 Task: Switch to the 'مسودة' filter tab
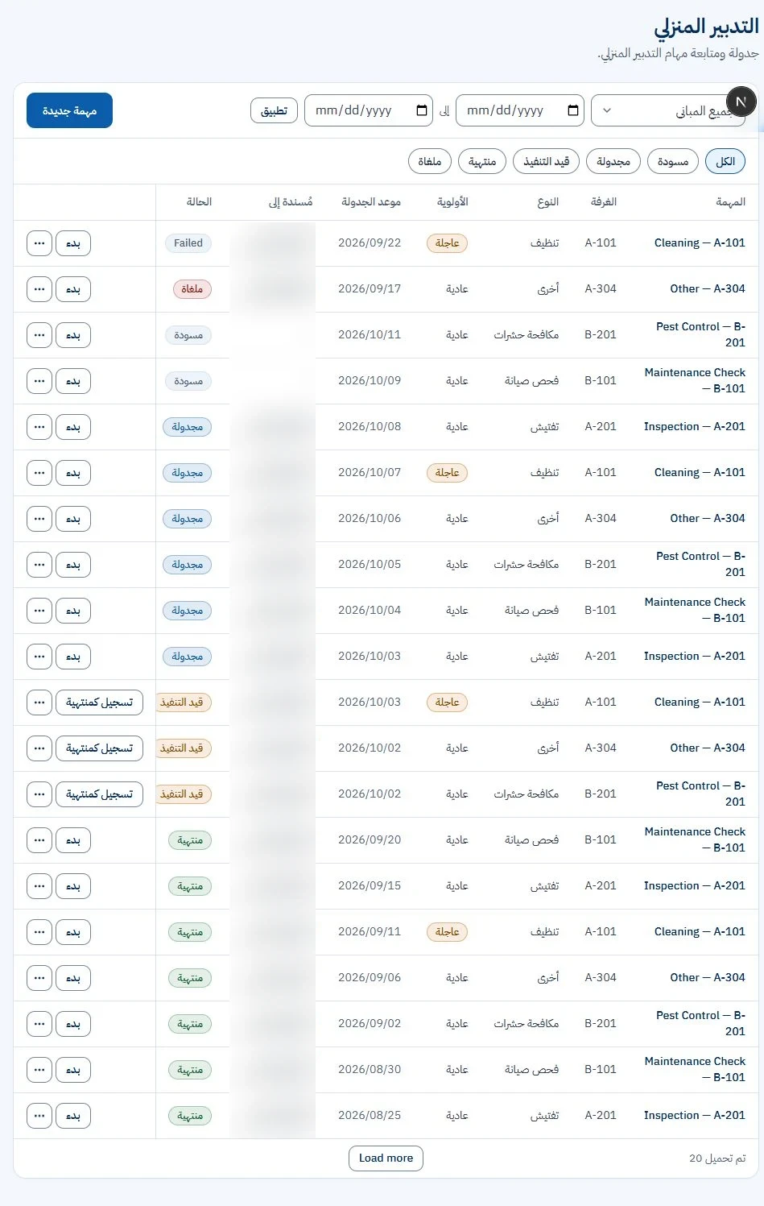[x=673, y=161]
